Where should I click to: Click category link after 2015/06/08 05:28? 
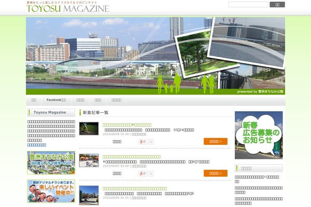coord(139,135)
